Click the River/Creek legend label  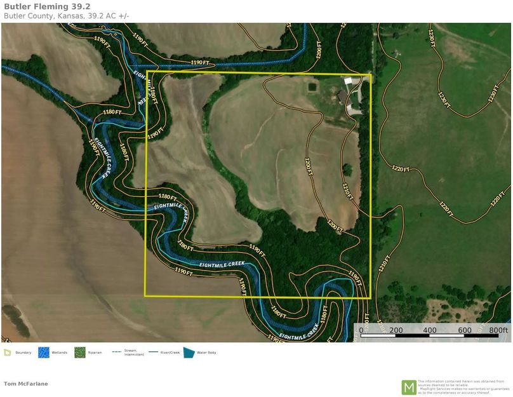pyautogui.click(x=171, y=352)
